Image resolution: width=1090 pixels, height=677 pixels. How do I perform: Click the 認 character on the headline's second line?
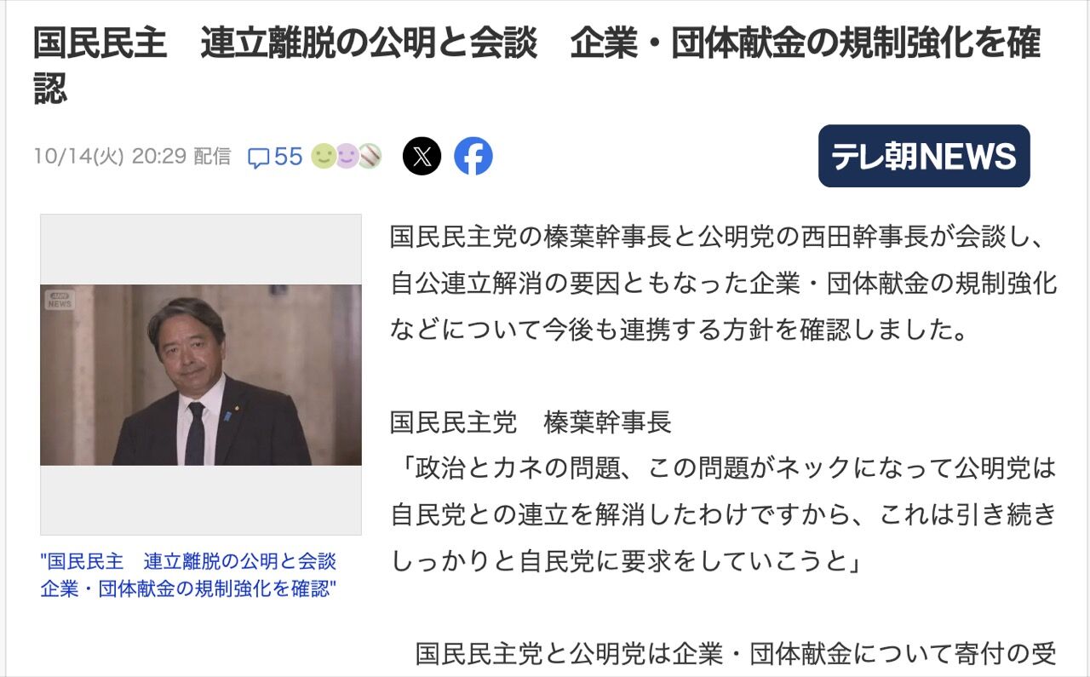pyautogui.click(x=50, y=88)
